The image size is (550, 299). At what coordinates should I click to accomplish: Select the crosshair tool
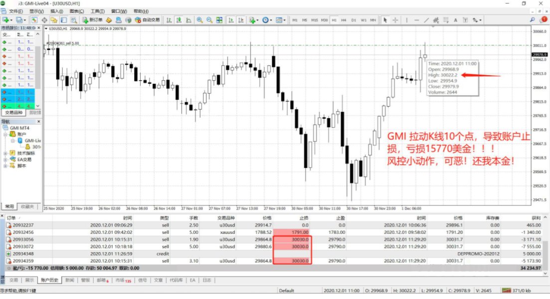[x=395, y=20]
